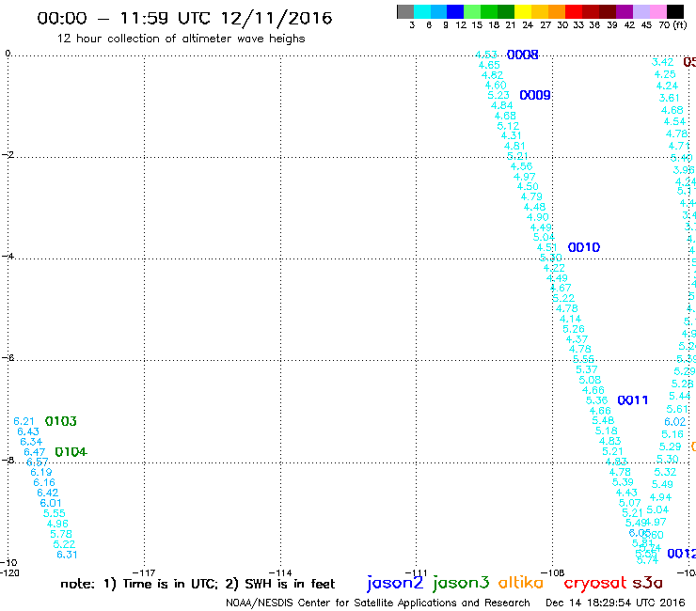The height and width of the screenshot is (611, 696).
Task: Click the wave height value 5.12
Action: point(508,126)
